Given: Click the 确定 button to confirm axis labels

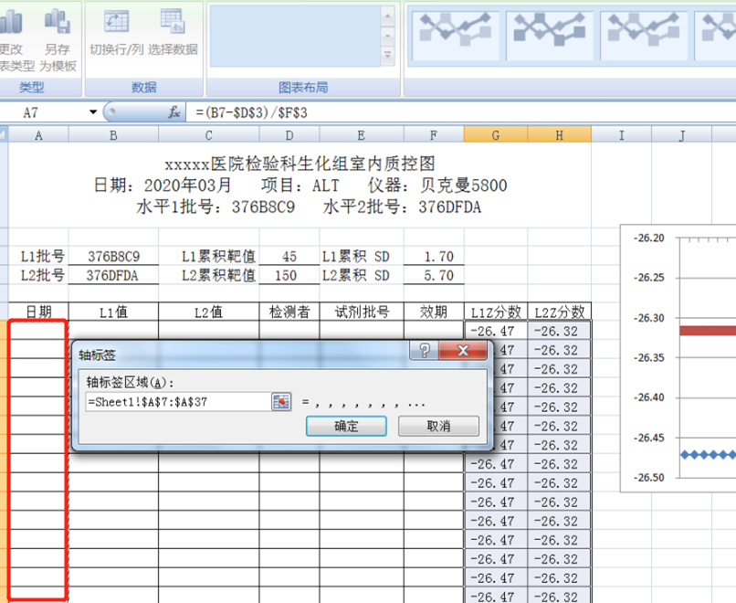Looking at the screenshot, I should pyautogui.click(x=346, y=426).
